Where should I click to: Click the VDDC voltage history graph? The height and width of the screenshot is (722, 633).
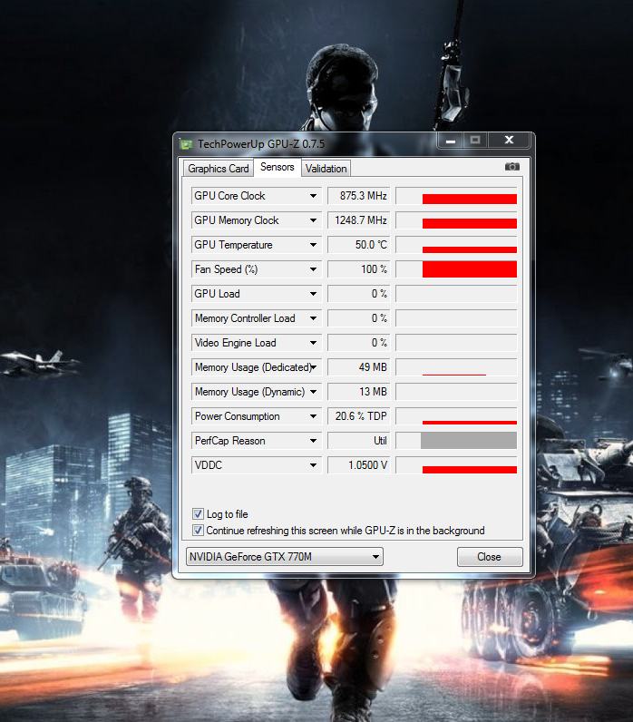point(456,465)
